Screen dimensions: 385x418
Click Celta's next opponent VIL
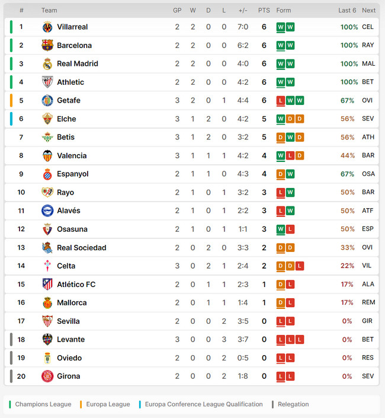[367, 266]
